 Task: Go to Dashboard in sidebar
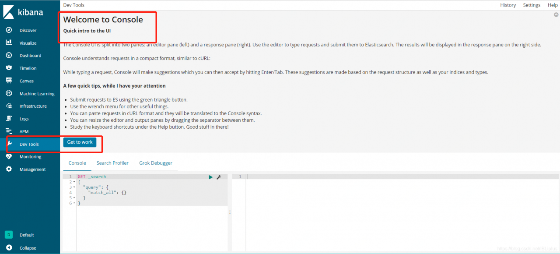click(30, 56)
